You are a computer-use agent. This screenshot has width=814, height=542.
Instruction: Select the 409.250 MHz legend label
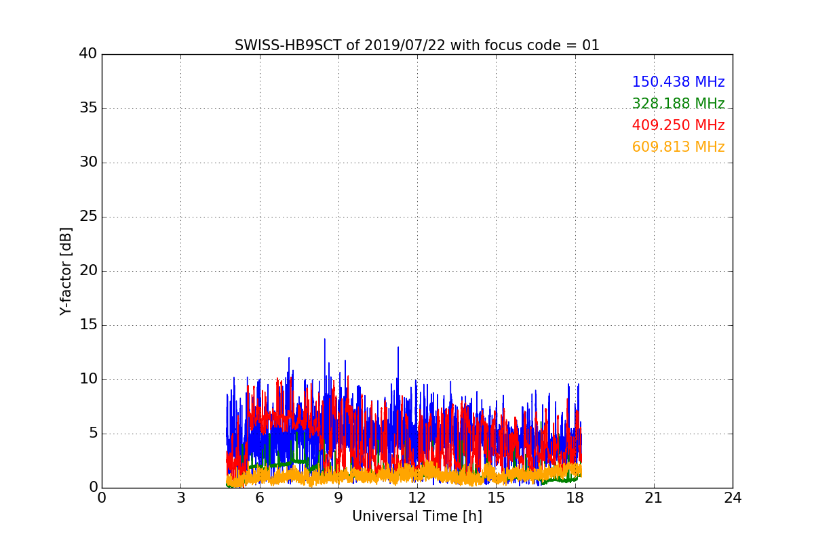click(678, 125)
